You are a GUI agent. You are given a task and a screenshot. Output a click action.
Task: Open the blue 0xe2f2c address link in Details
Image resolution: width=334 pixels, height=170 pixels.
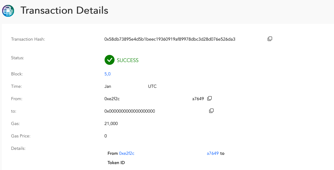coord(126,153)
